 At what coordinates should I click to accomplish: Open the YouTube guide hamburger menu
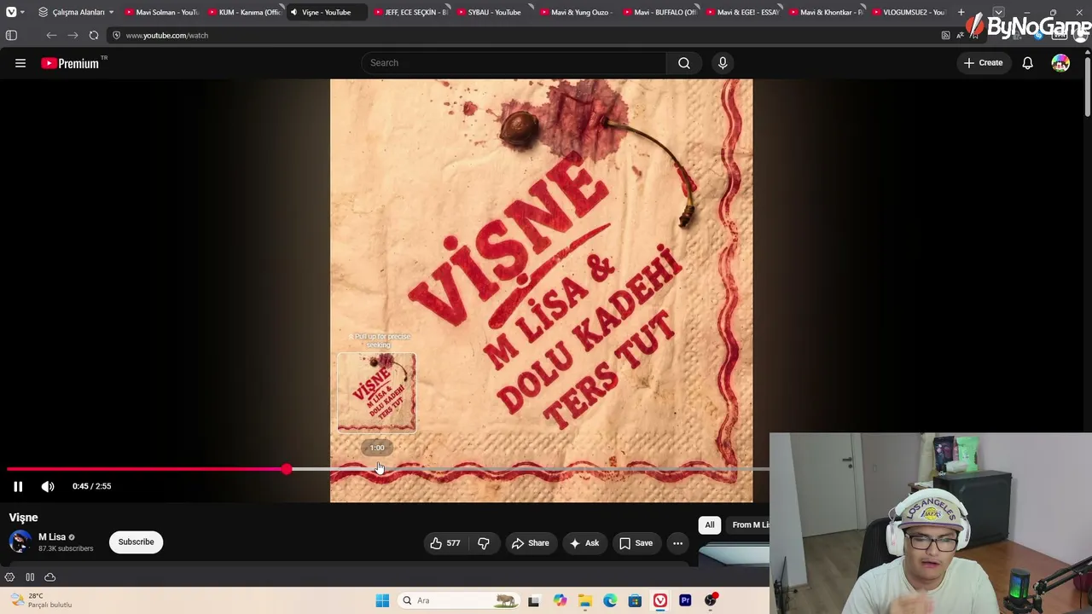[x=20, y=63]
